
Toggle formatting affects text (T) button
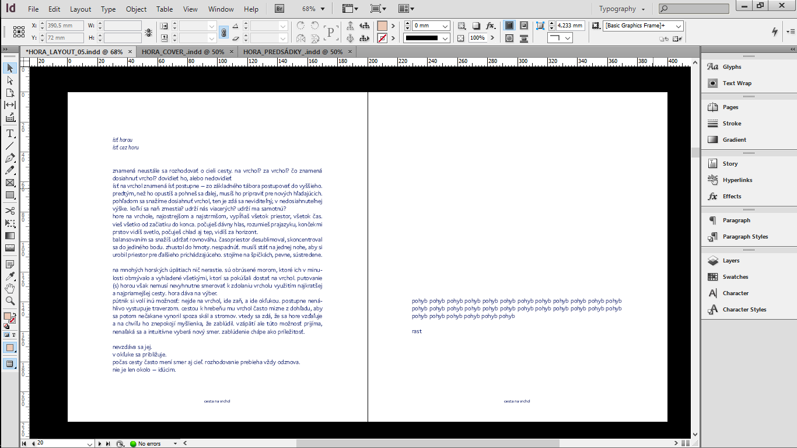[13, 335]
